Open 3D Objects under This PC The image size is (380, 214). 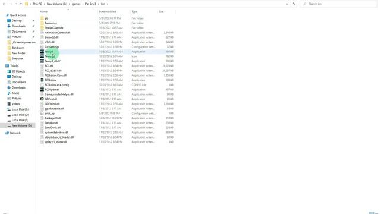(18, 71)
